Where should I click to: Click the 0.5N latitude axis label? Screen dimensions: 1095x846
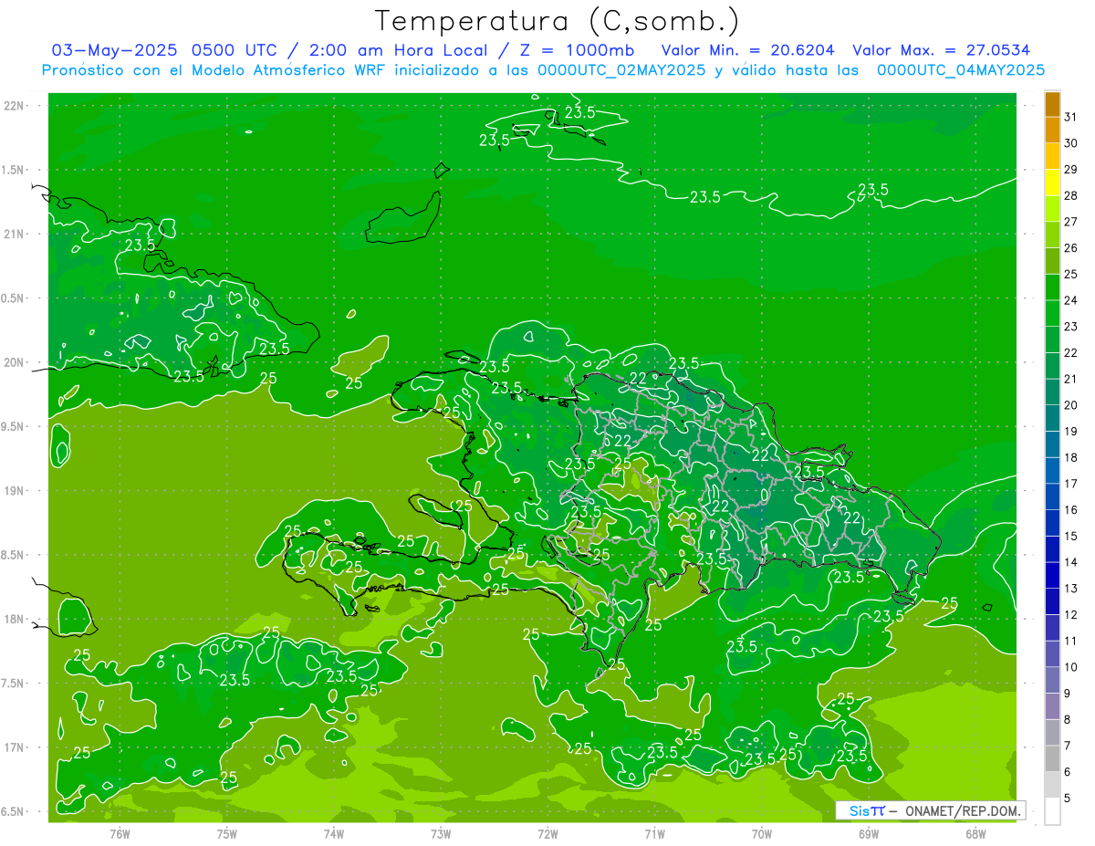15,298
